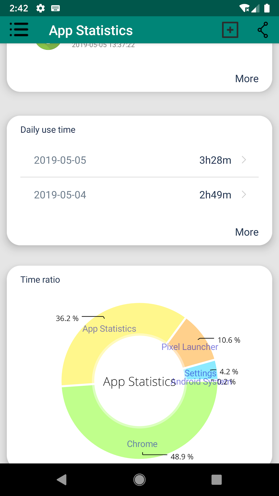Image resolution: width=279 pixels, height=496 pixels.
Task: Tap the Time ratio card heading
Action: (x=40, y=280)
